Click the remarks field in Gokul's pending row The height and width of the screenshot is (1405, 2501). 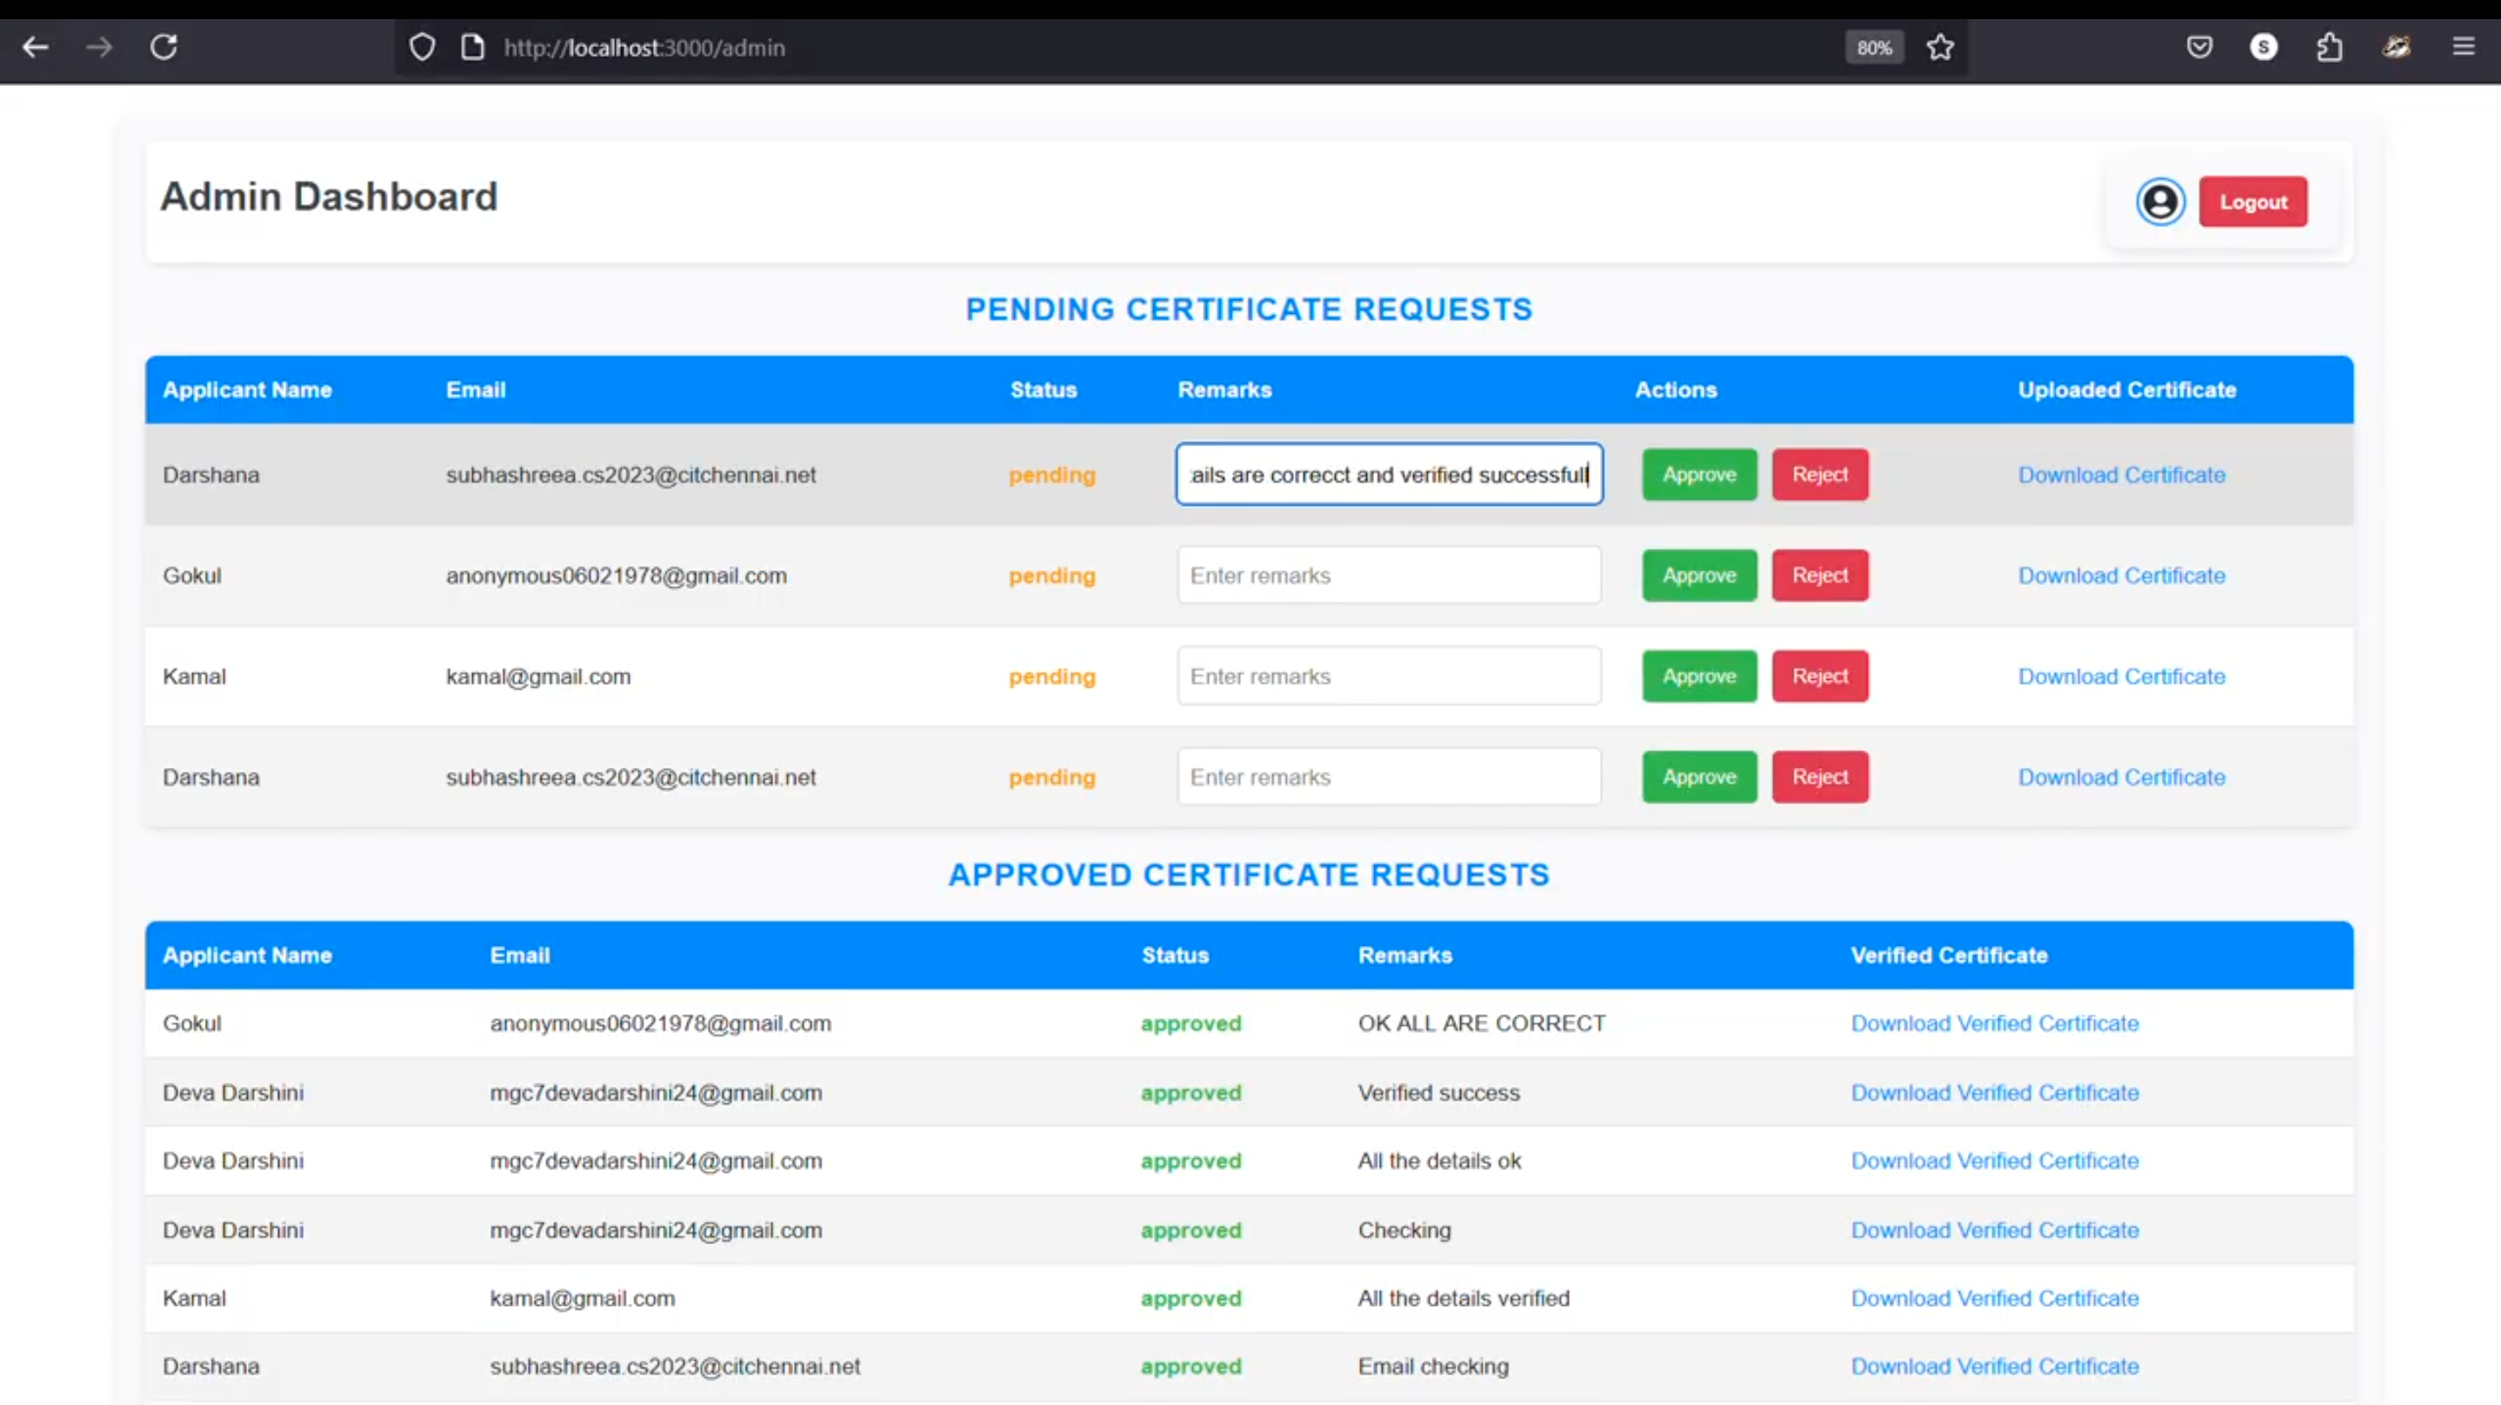coord(1389,575)
